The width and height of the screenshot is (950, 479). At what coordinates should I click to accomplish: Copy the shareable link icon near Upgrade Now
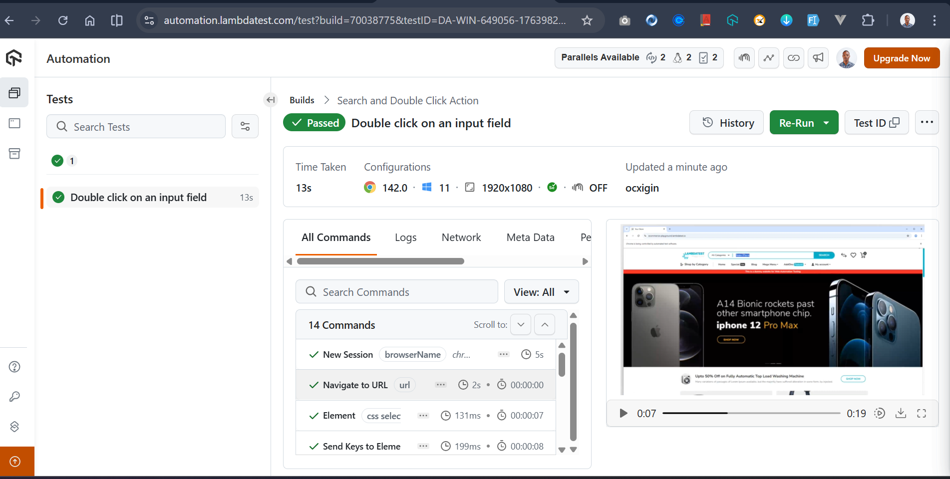coord(793,58)
